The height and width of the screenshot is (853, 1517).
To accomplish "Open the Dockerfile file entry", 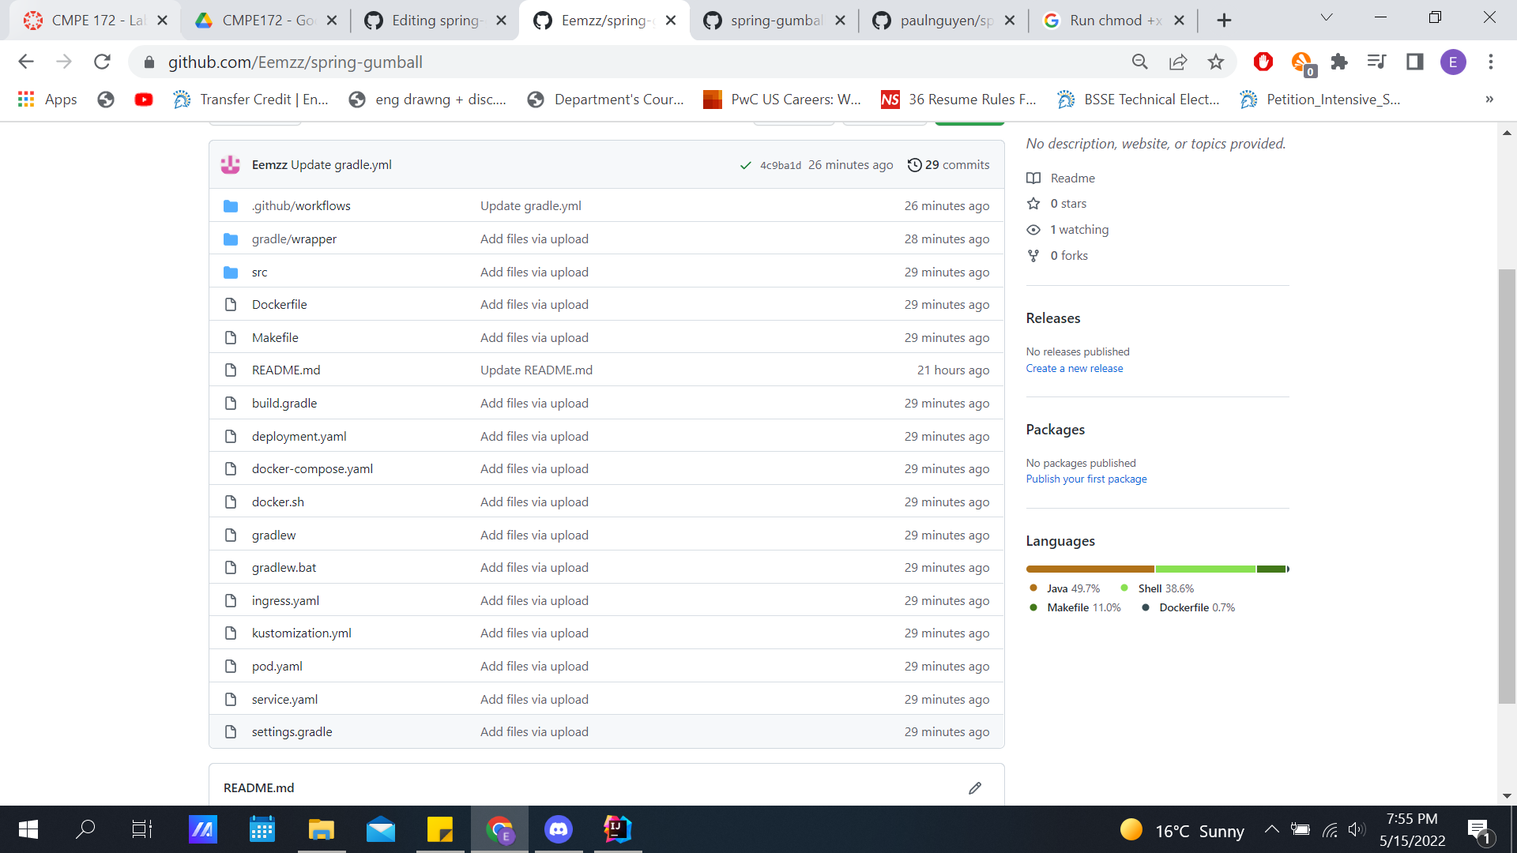I will click(x=279, y=305).
